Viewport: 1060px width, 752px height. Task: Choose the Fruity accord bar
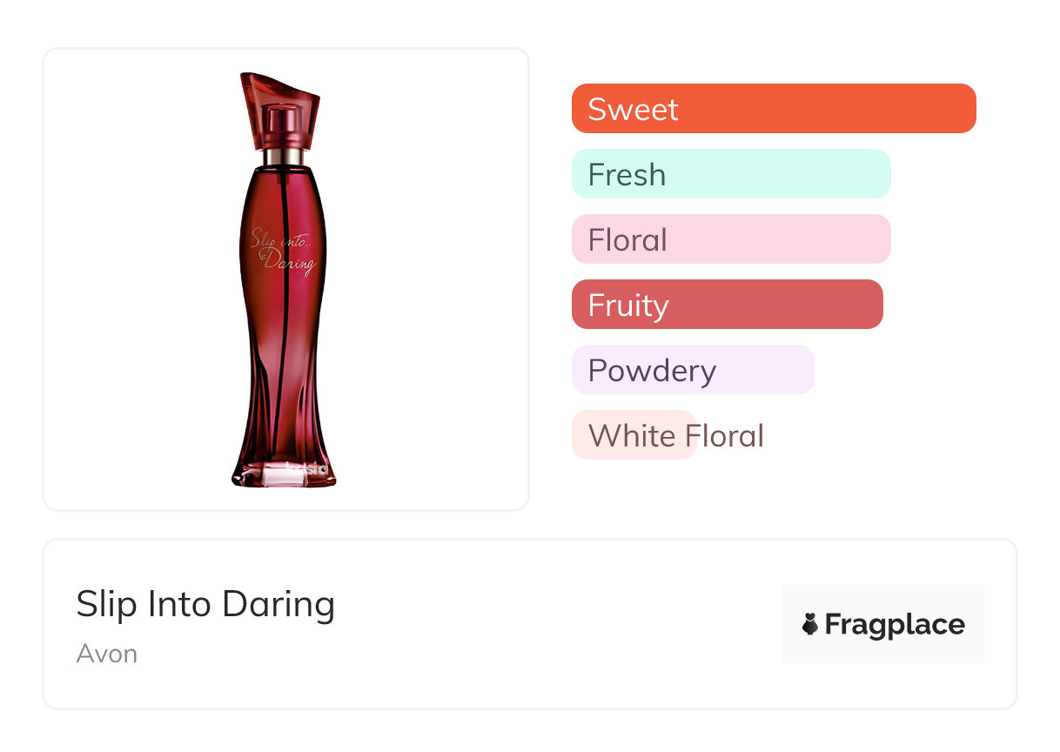click(727, 305)
